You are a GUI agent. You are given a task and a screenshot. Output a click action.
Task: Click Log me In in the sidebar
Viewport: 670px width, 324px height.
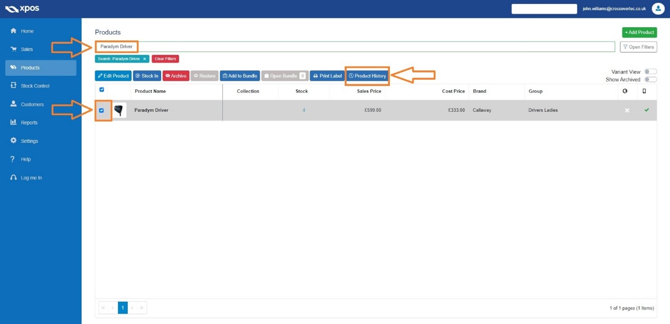41,178
